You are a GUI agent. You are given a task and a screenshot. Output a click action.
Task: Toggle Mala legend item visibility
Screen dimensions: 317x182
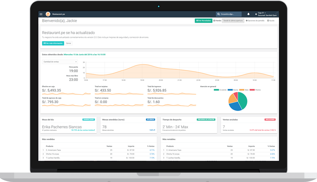pyautogui.click(x=243, y=90)
